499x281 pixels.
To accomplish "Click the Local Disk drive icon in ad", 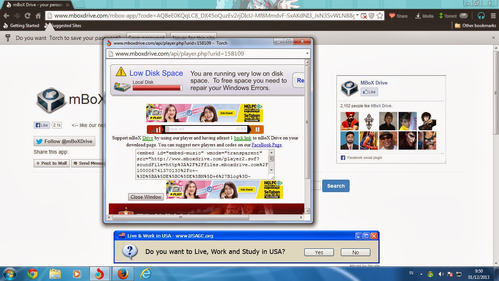I will pos(122,87).
